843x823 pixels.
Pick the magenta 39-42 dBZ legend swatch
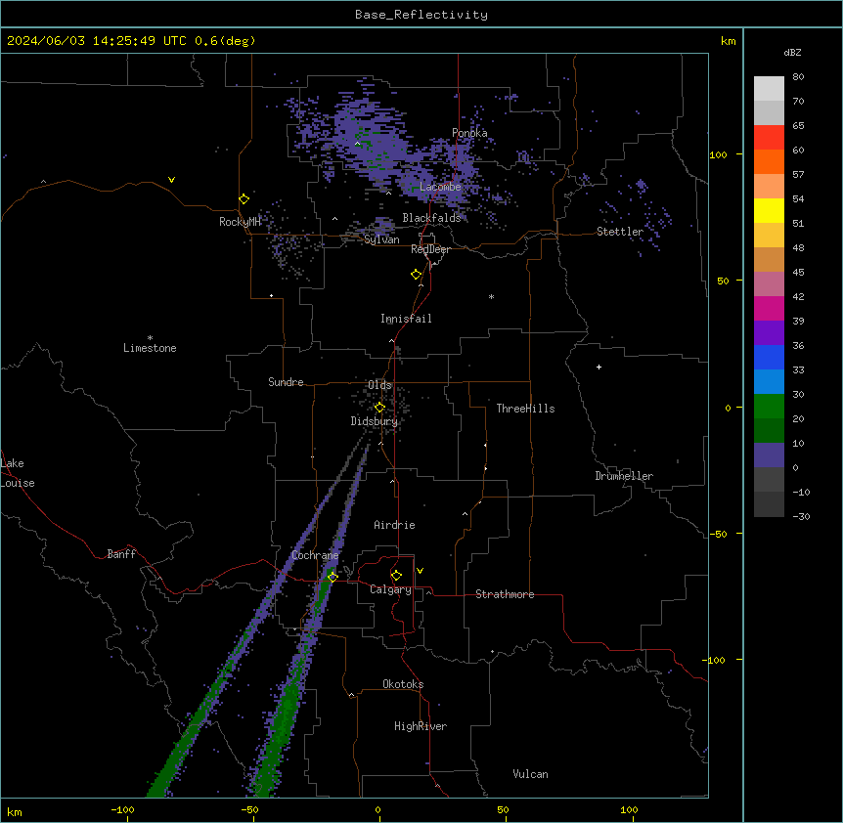click(x=769, y=309)
